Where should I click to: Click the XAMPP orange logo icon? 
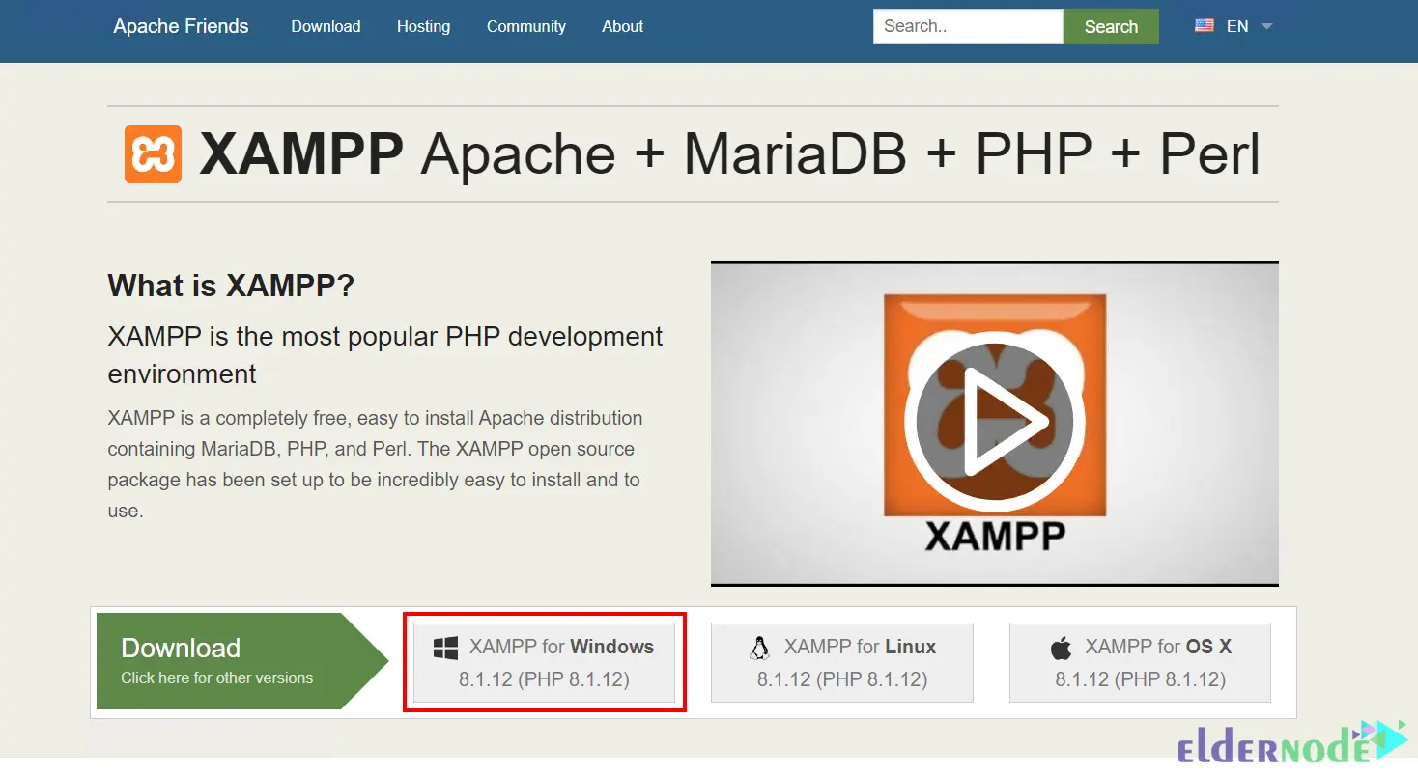pyautogui.click(x=153, y=152)
